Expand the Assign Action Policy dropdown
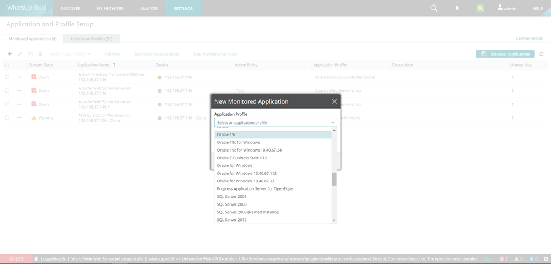551x264 pixels. [x=70, y=54]
